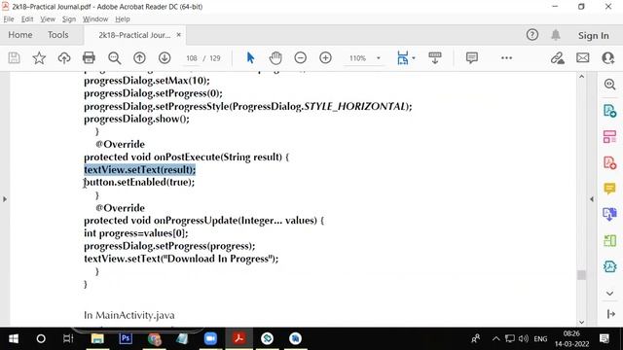Viewport: 623px width, 350px height.
Task: Click scrollbar down arrow
Action: 582,322
